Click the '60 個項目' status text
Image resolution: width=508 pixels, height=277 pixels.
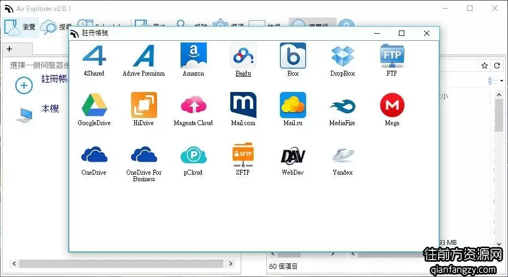pos(283,267)
